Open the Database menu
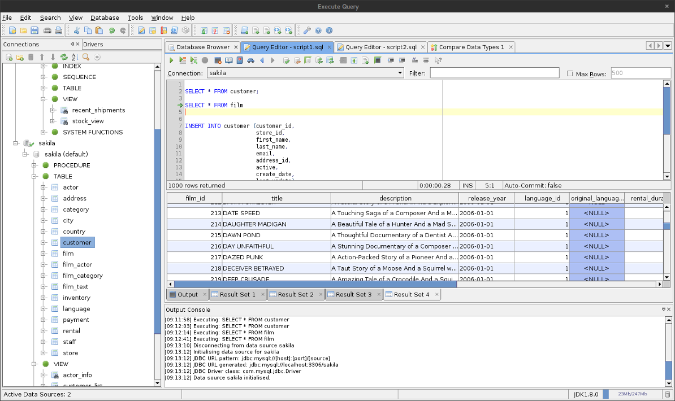675x401 pixels. pyautogui.click(x=105, y=18)
